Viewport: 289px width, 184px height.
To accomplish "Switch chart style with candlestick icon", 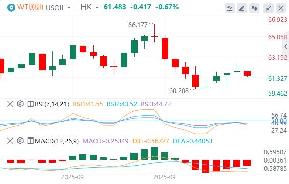I will pyautogui.click(x=254, y=8).
